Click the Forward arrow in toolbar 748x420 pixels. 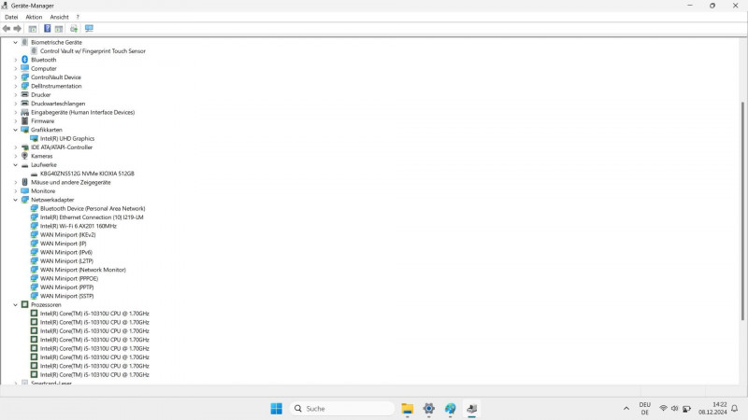(x=18, y=29)
